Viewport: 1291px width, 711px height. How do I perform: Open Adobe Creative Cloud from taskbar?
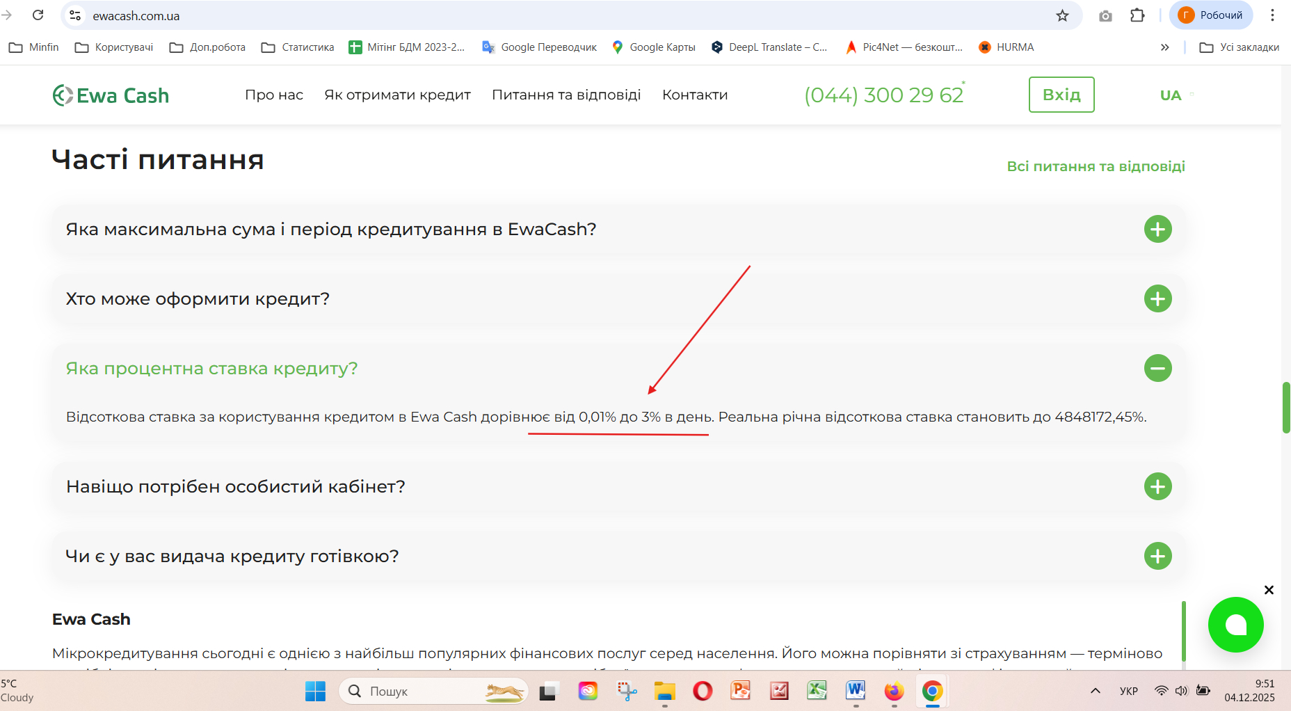(x=588, y=691)
